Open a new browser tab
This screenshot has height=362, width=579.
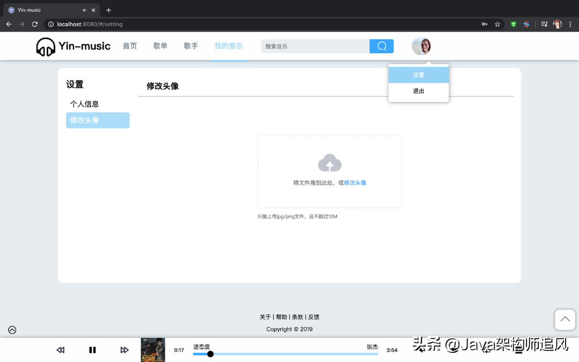pyautogui.click(x=108, y=10)
